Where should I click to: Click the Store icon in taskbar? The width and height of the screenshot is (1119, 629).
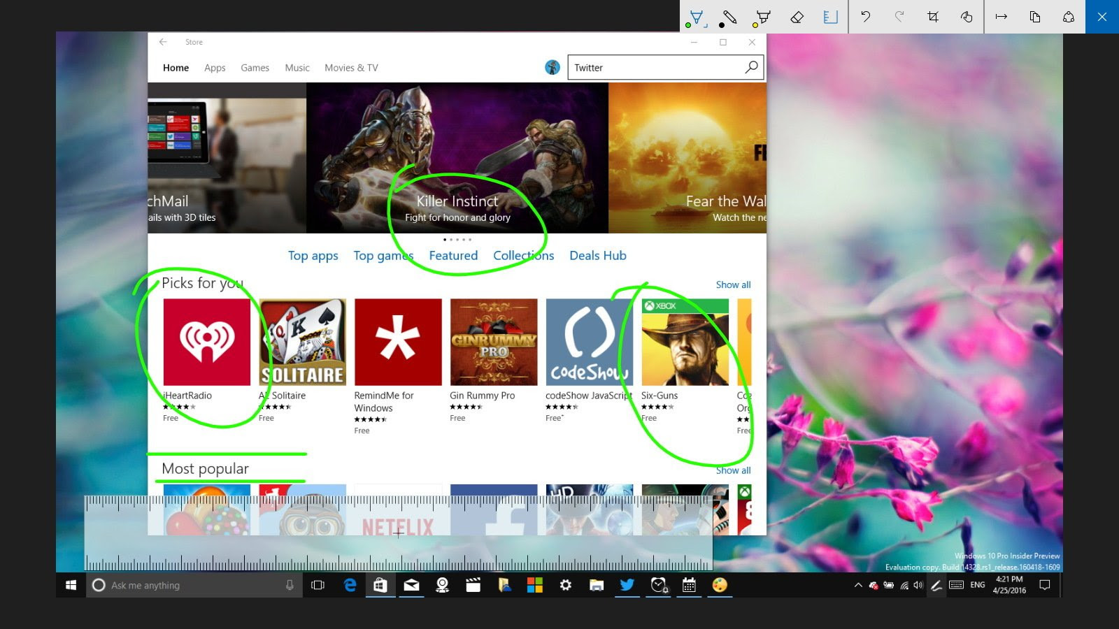click(380, 585)
